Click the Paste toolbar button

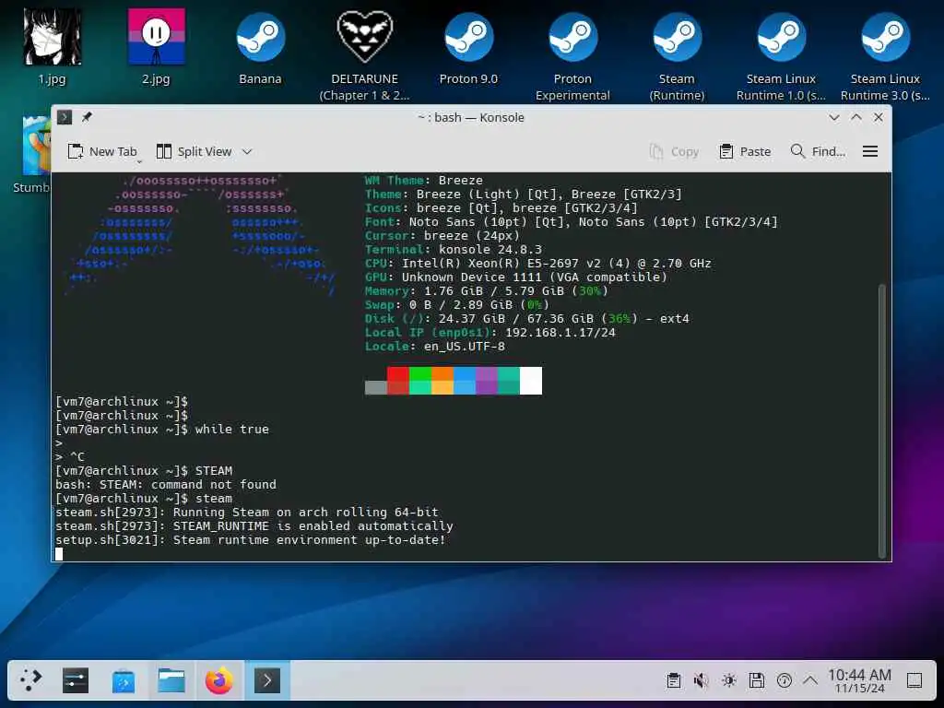[745, 152]
